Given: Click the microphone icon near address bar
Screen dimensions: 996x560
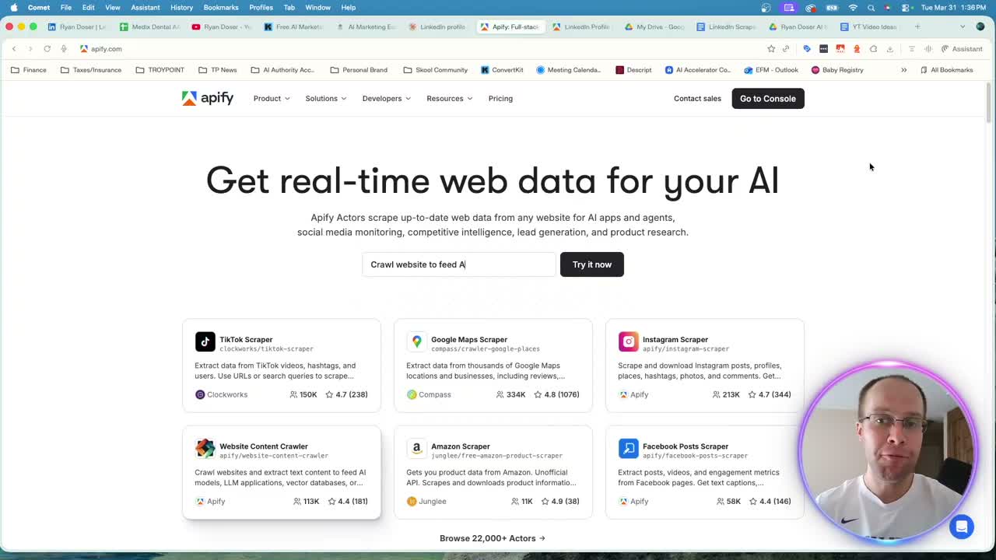Looking at the screenshot, I should pos(64,49).
